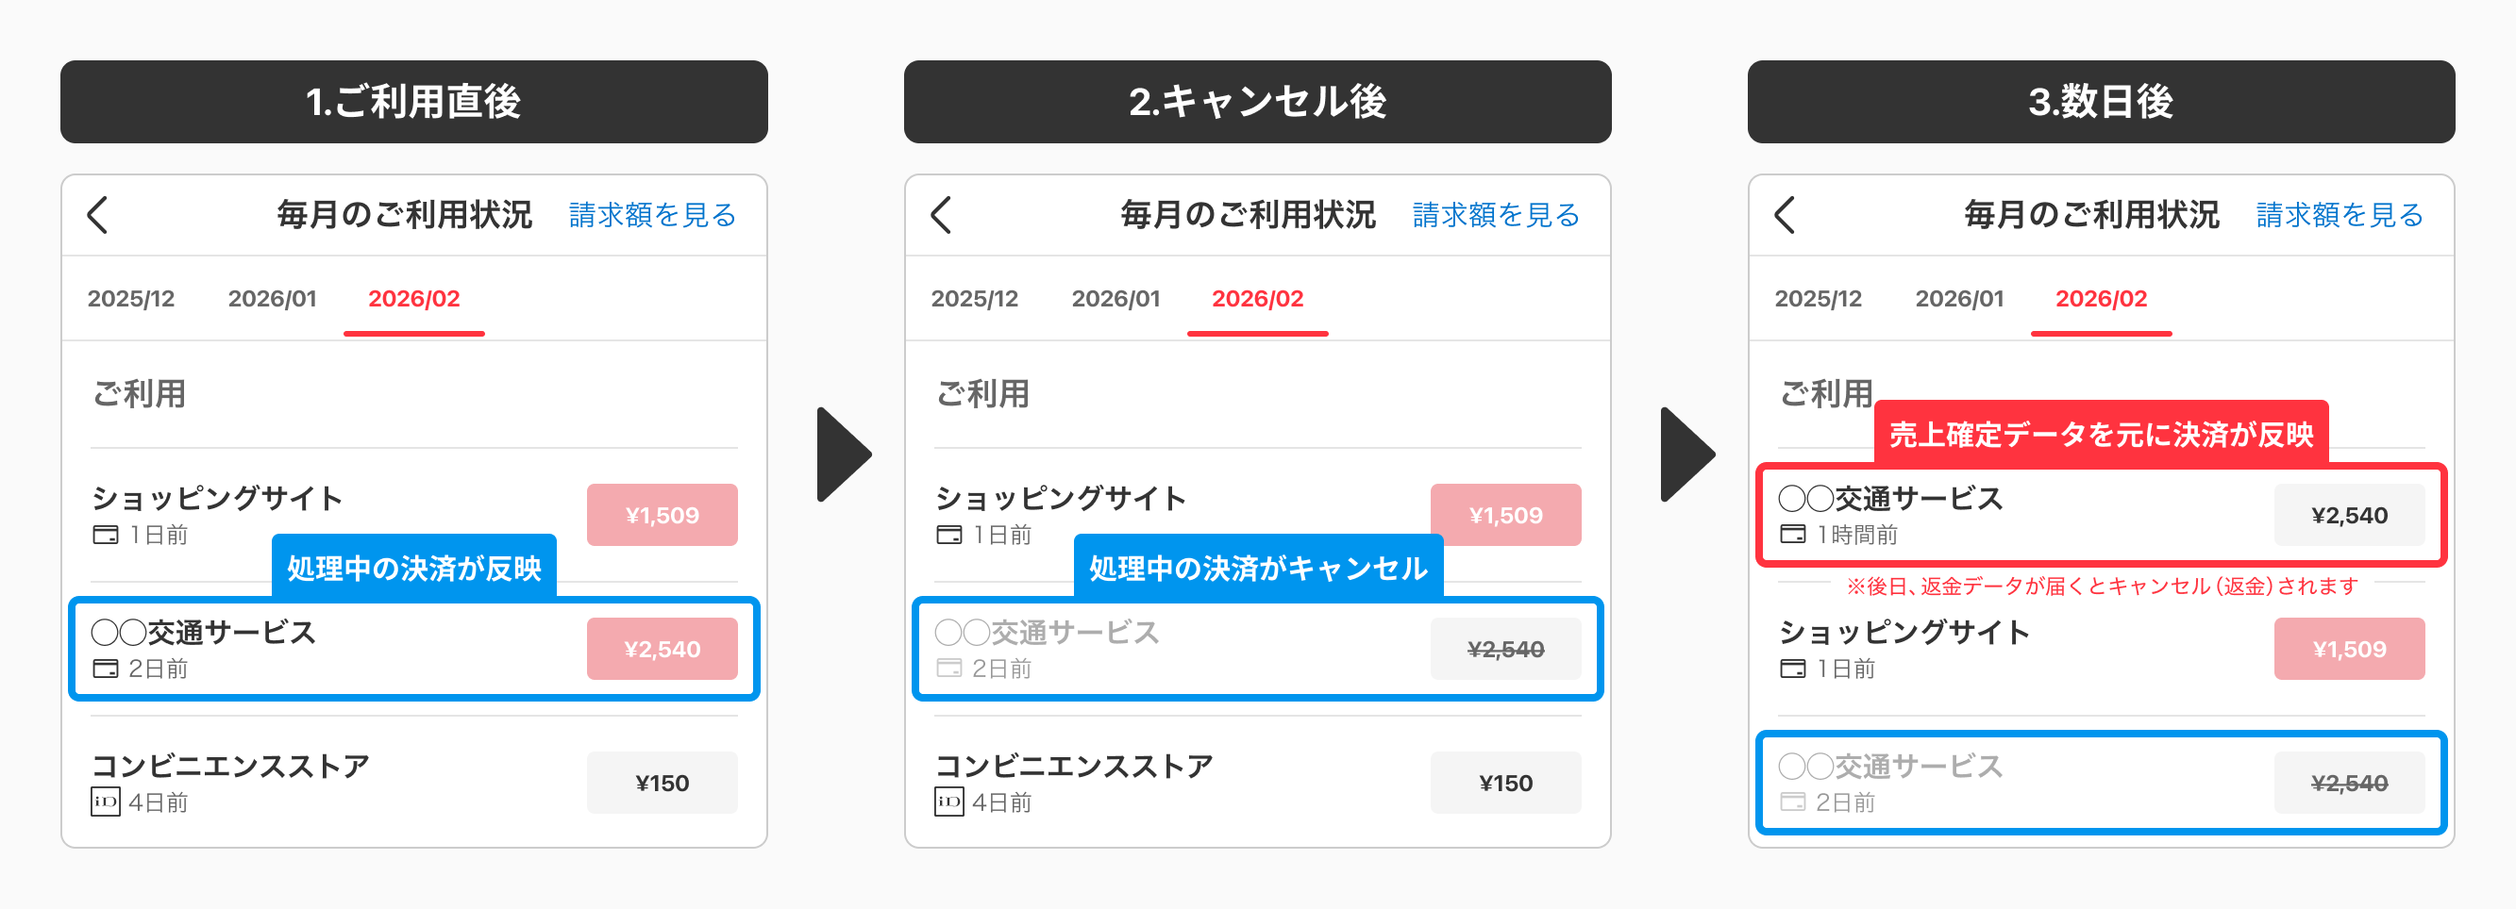Open the 請求額を見る link on screen one

[x=652, y=216]
